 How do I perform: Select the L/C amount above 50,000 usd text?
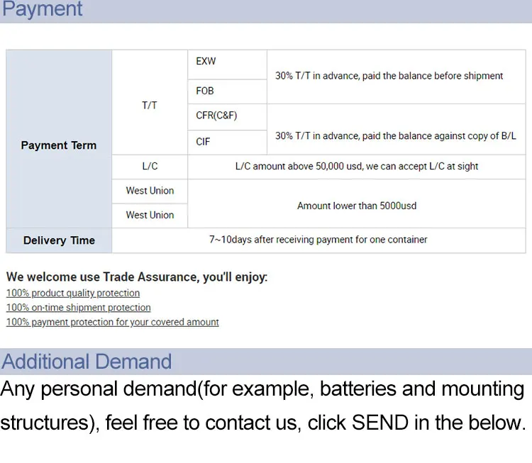[x=356, y=167]
